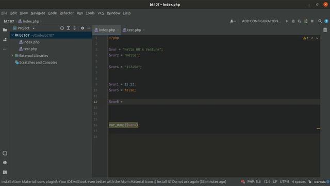
Task: Open Search Everywhere magnifier
Action: tap(320, 21)
